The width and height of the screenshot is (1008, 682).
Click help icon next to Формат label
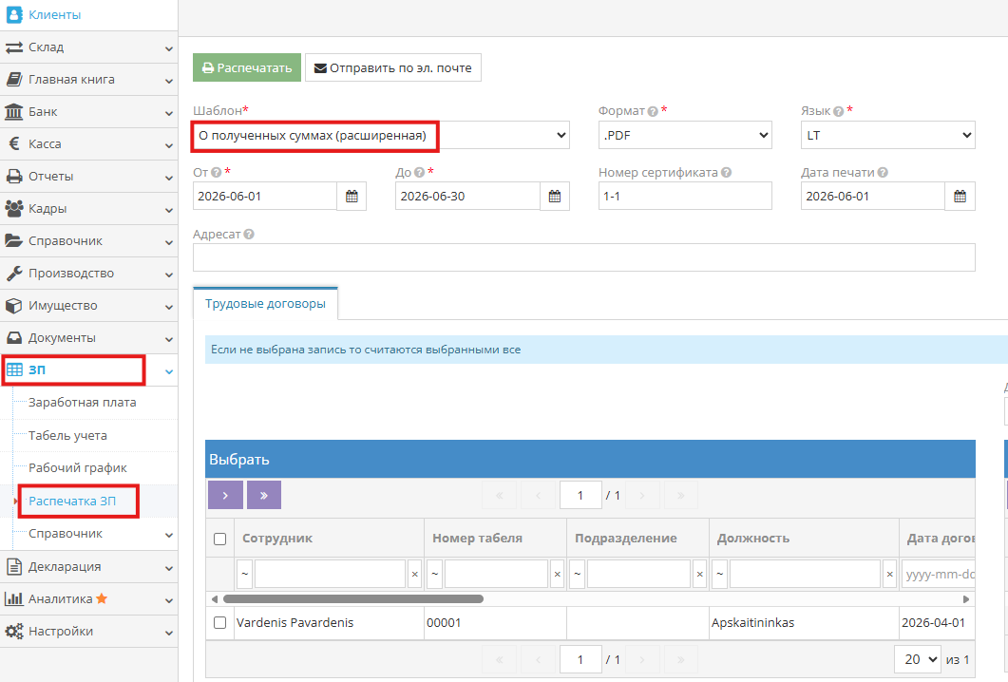click(x=653, y=111)
